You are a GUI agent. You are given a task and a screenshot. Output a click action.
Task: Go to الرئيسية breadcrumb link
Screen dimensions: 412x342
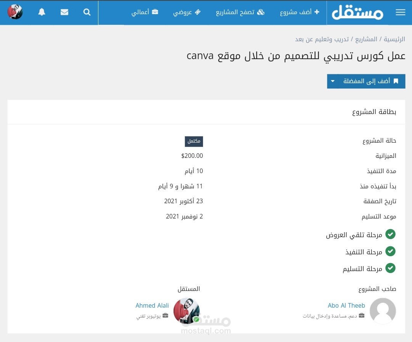coord(394,39)
